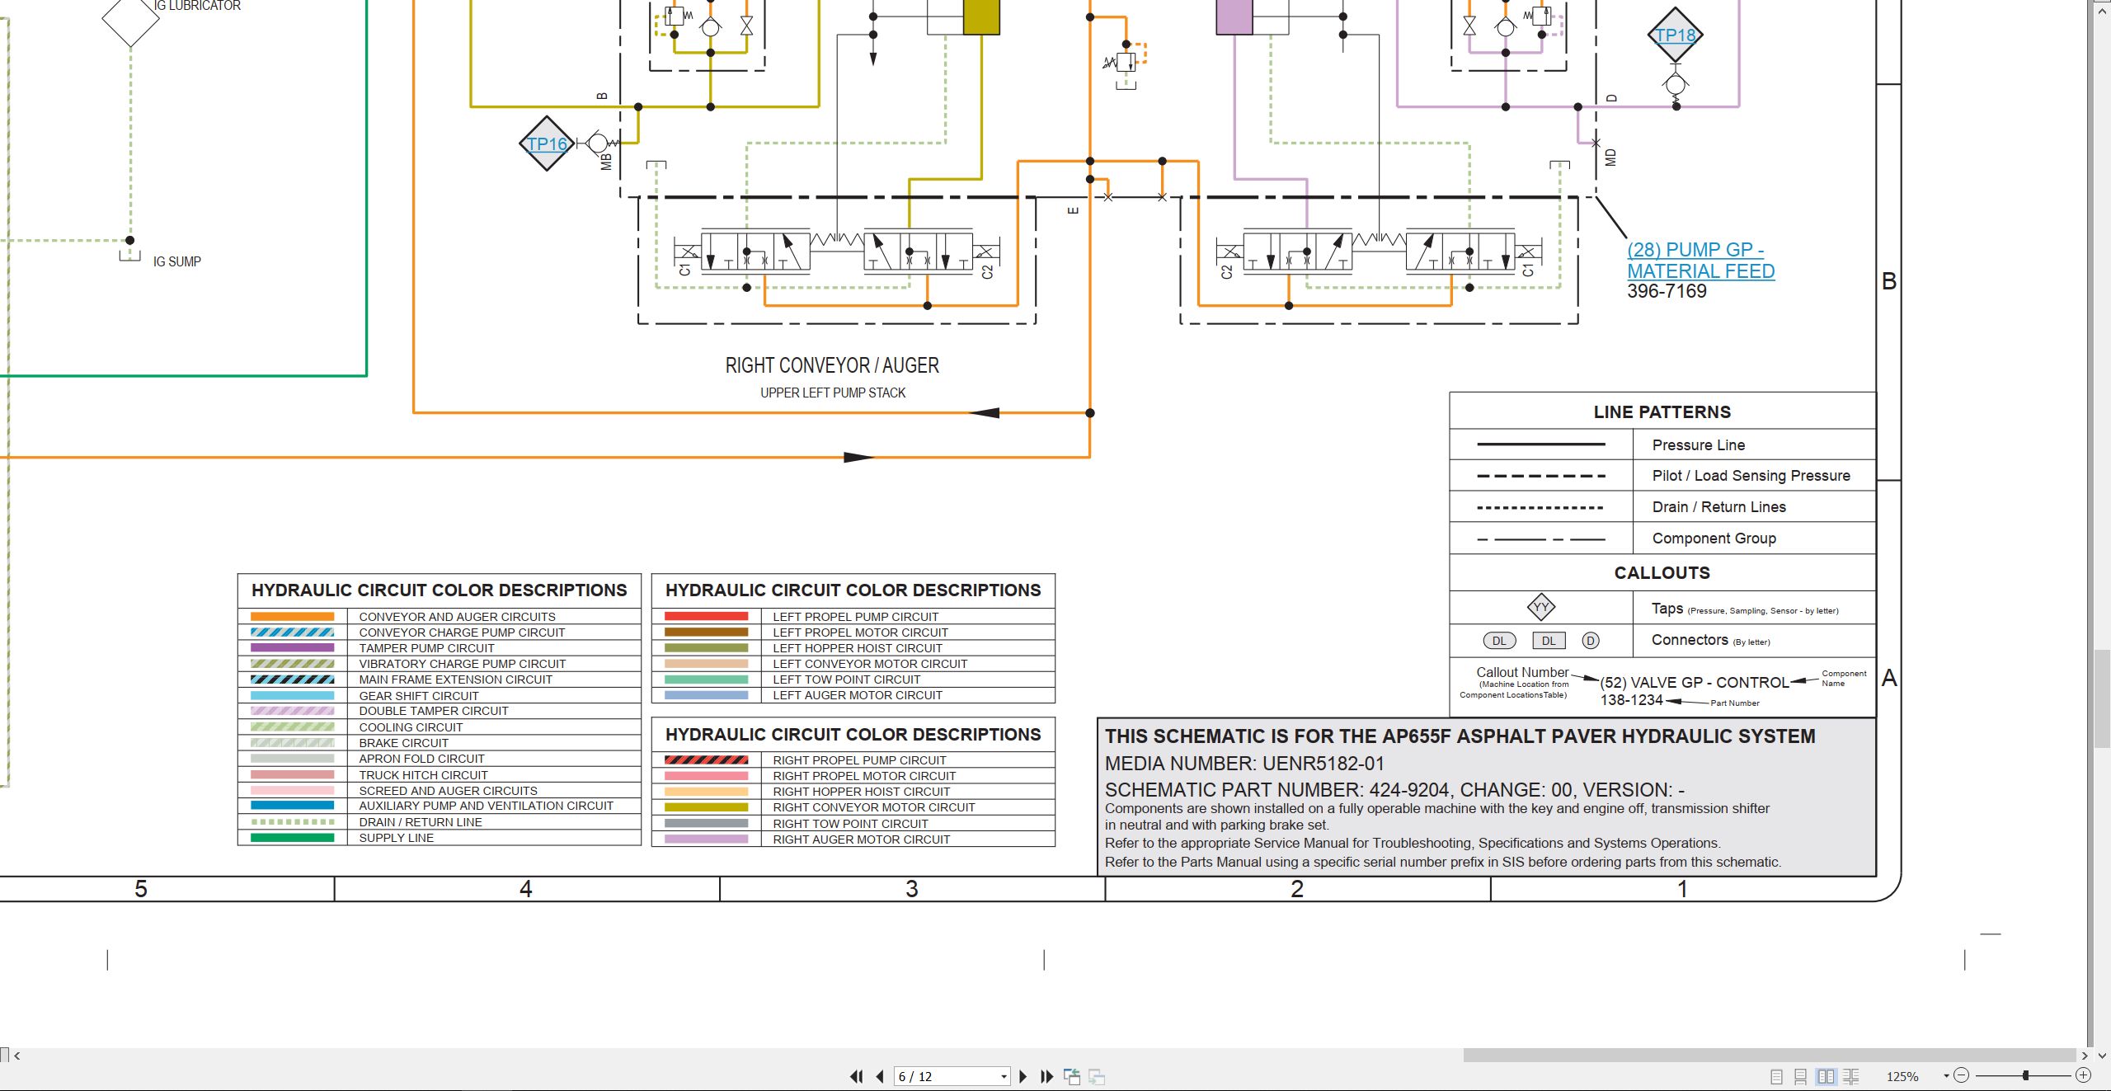Select continuous facing layout view
Viewport: 2111px width, 1091px height.
[x=1851, y=1076]
